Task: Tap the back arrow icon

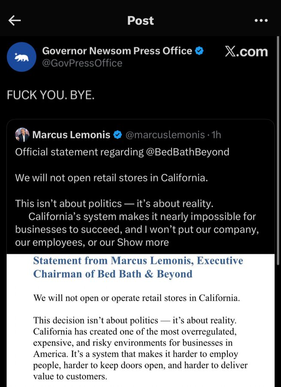Action: point(14,21)
